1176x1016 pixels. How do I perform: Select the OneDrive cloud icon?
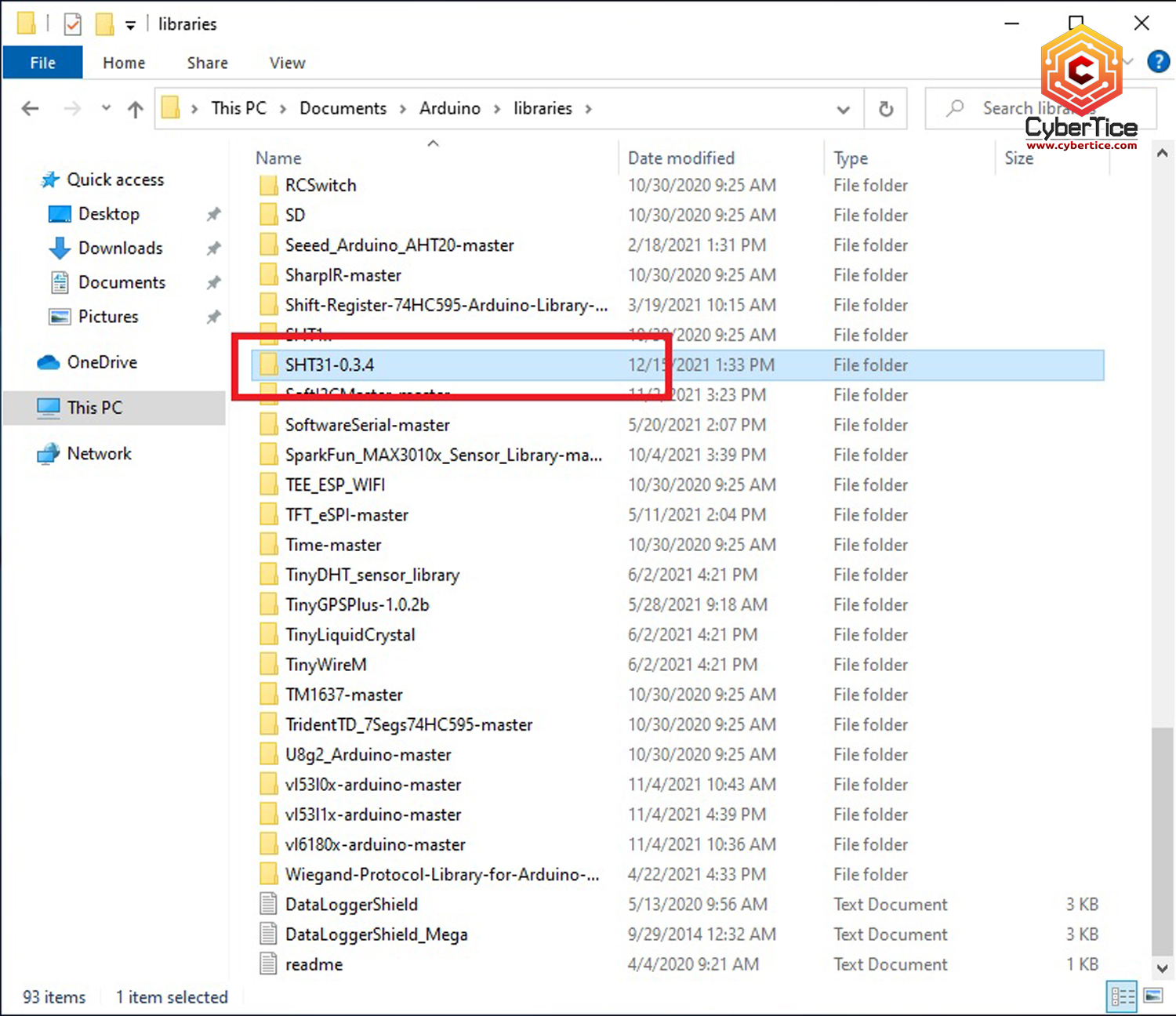click(49, 362)
